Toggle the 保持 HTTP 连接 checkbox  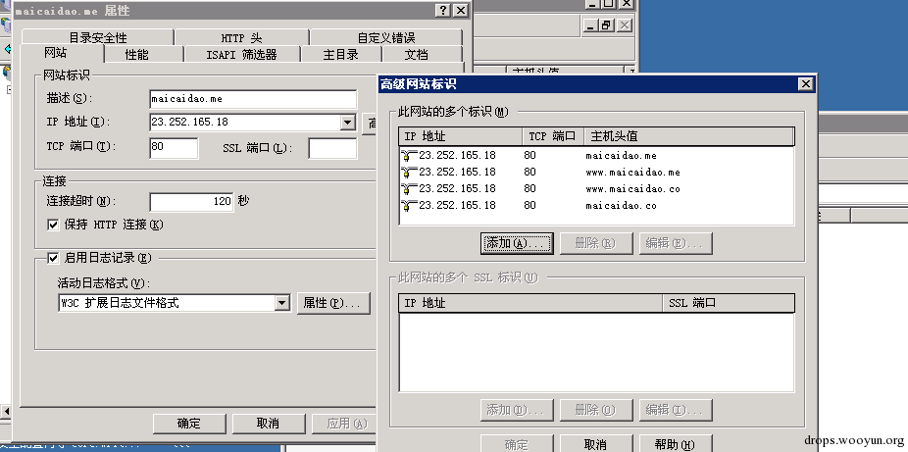coord(53,225)
